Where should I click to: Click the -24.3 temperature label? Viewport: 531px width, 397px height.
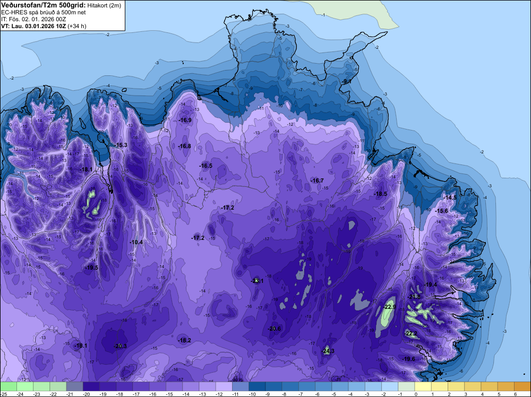328,351
